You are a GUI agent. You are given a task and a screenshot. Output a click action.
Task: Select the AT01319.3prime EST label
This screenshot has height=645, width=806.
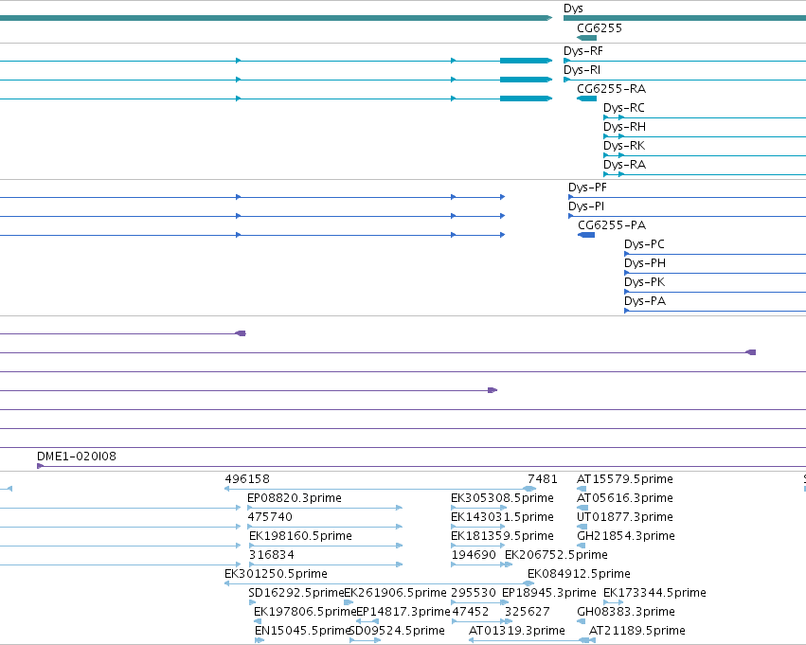[517, 631]
